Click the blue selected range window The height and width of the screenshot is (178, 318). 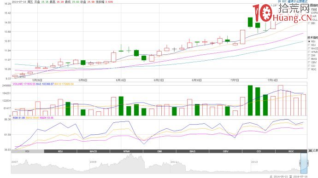coord(304,163)
